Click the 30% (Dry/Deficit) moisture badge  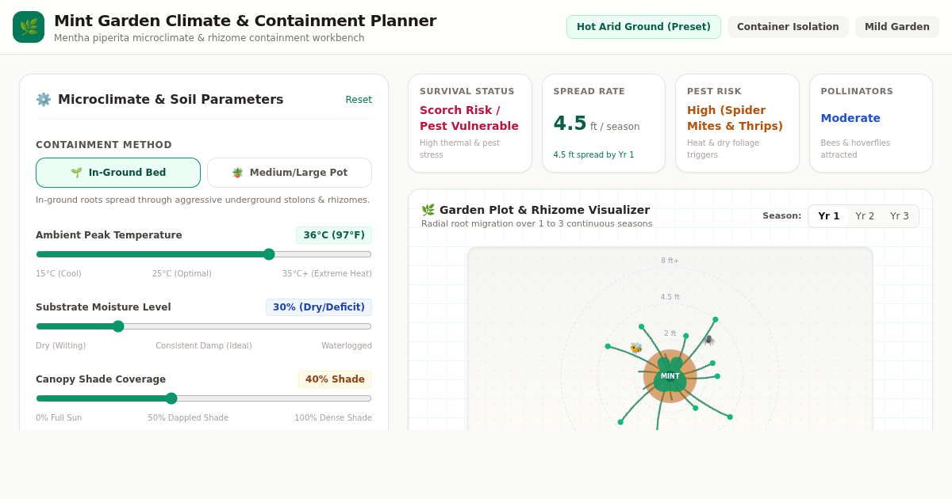point(319,307)
